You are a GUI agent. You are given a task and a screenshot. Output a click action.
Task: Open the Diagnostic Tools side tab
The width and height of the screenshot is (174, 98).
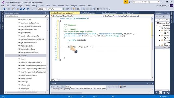pos(172,17)
